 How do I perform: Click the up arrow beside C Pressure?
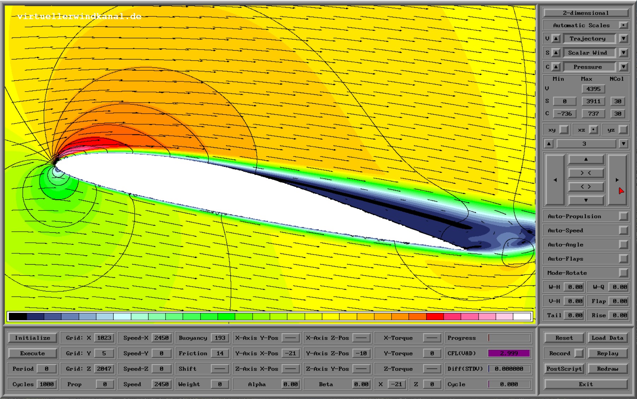[556, 67]
